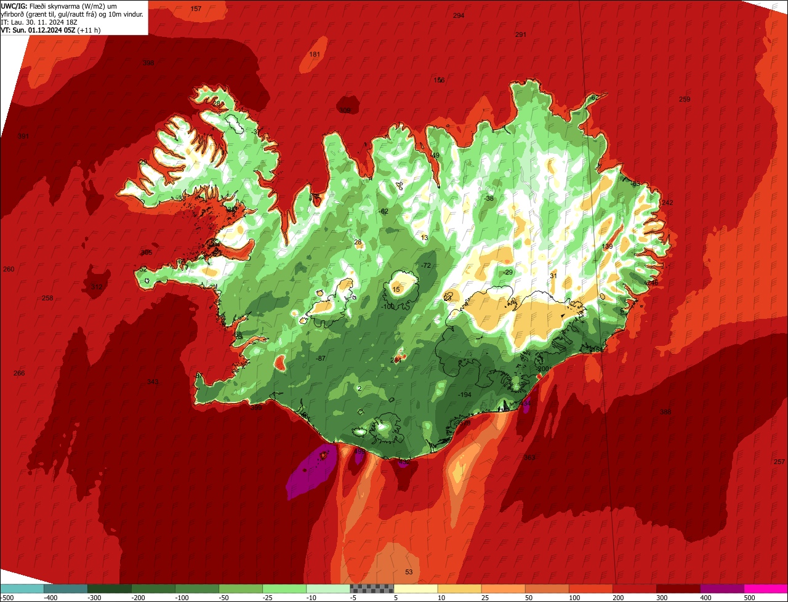Click the map value '312'
The image size is (788, 602).
click(x=97, y=287)
